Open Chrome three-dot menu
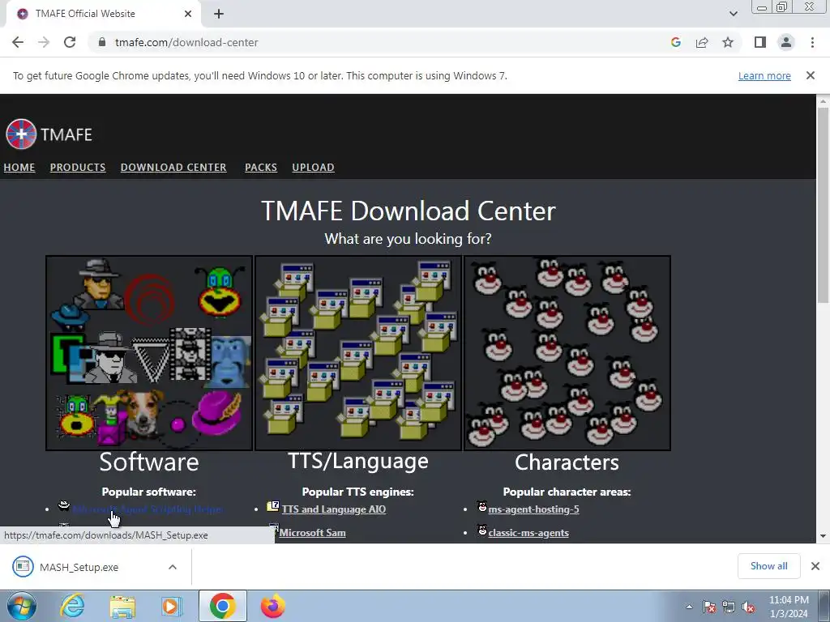Screen dimensions: 830x622 click(812, 42)
